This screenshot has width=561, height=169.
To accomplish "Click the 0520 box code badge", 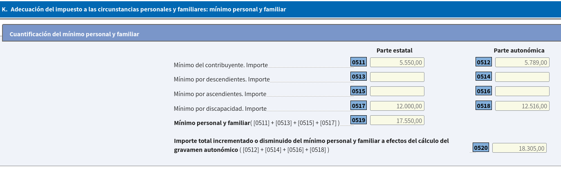I will click(481, 148).
